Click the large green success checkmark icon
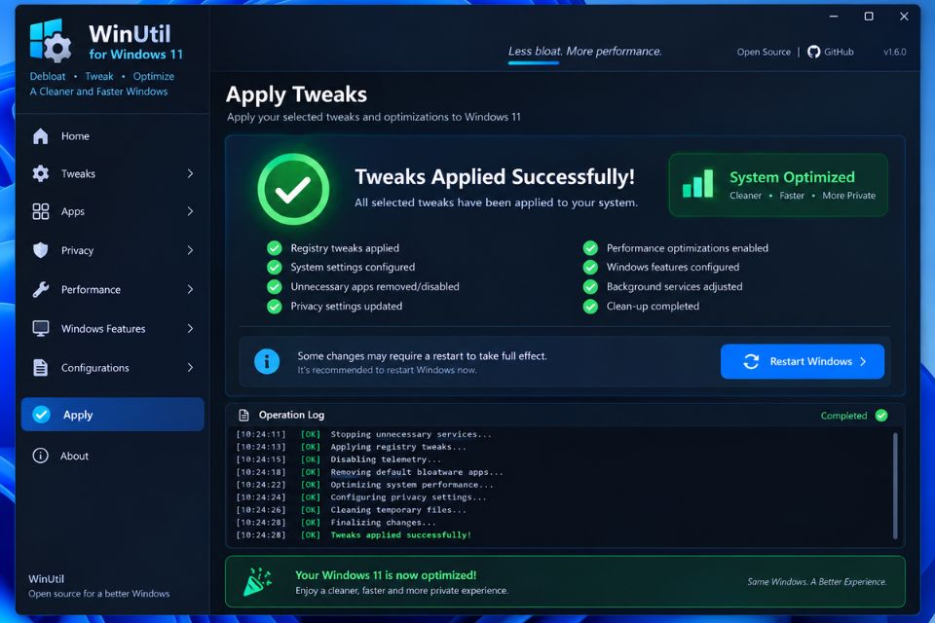935x623 pixels. [x=293, y=189]
